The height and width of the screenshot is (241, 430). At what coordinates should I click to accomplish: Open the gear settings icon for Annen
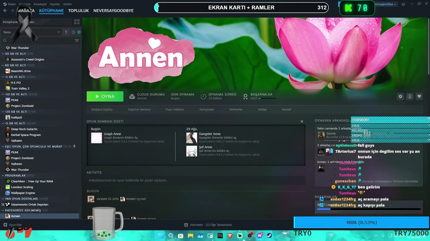coord(400,96)
